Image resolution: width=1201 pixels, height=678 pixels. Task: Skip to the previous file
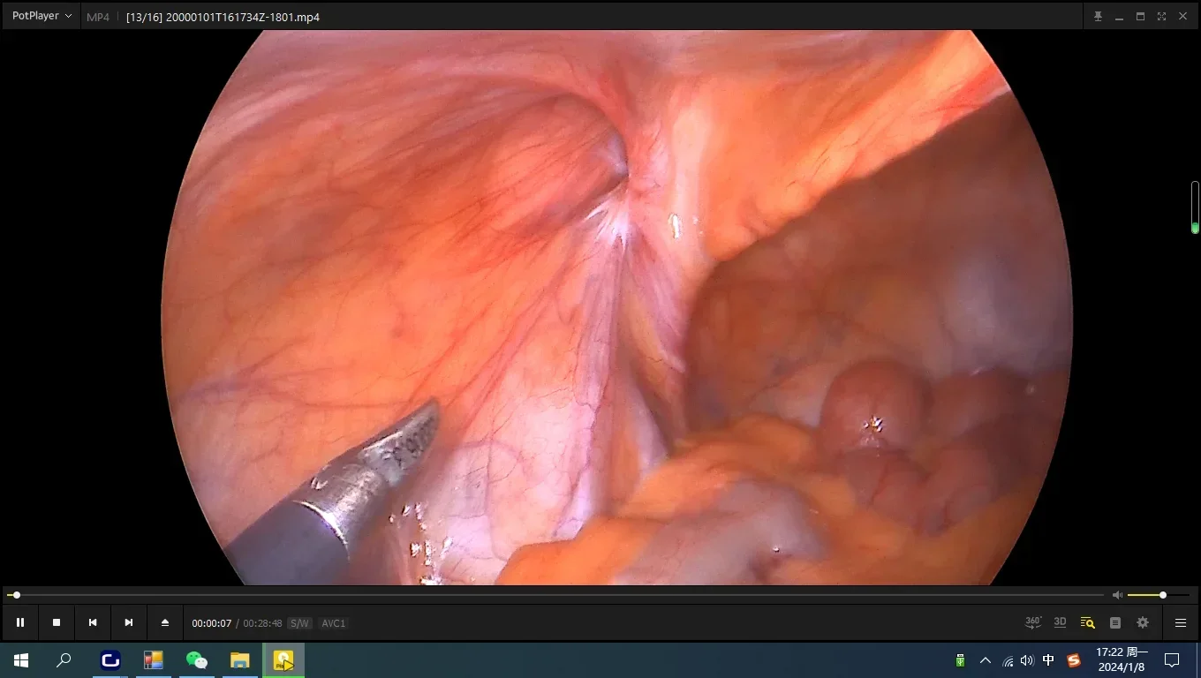(x=93, y=622)
